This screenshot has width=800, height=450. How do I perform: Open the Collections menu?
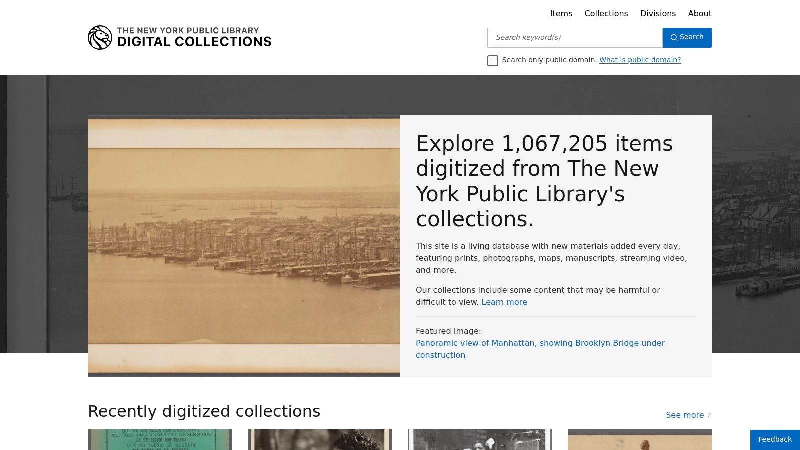pos(606,13)
